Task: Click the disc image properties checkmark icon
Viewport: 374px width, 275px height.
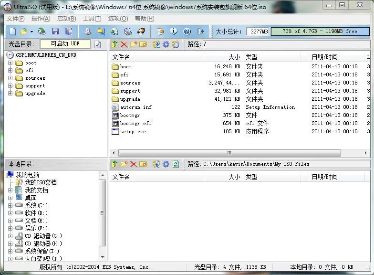Action: [x=97, y=44]
